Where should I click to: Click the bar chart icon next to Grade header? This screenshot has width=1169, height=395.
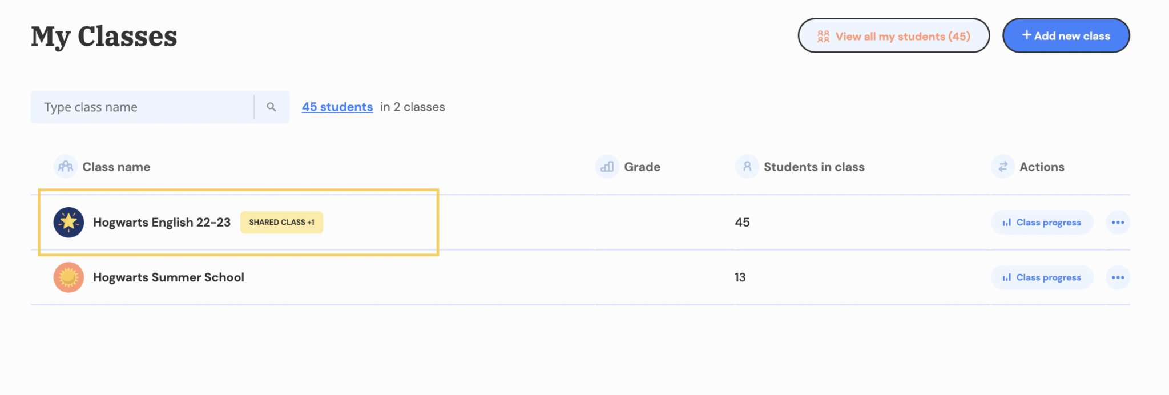pos(606,166)
